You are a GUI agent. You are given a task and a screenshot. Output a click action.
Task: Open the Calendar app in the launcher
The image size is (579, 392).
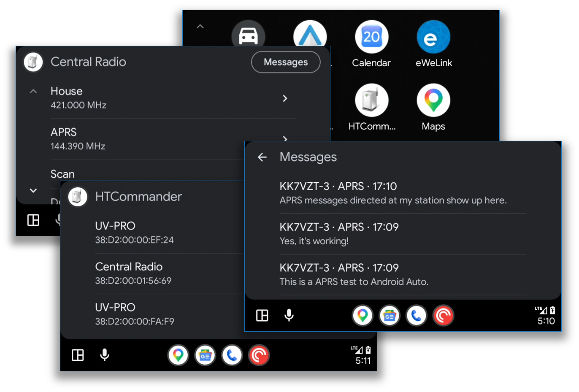[x=371, y=44]
